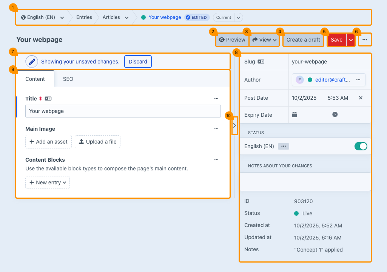387x272 pixels.
Task: Click the Expiry Date calendar icon
Action: click(295, 114)
